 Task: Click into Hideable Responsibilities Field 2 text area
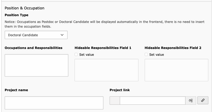176,70
